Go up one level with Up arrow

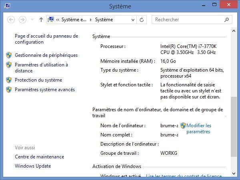click(x=41, y=20)
